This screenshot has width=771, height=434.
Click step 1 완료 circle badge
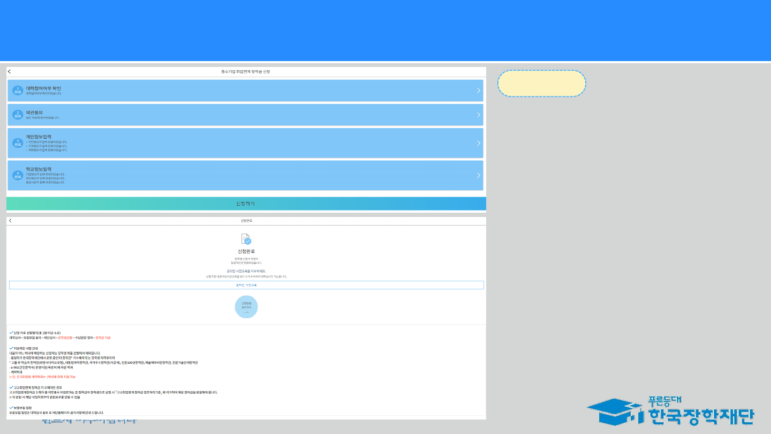[18, 91]
